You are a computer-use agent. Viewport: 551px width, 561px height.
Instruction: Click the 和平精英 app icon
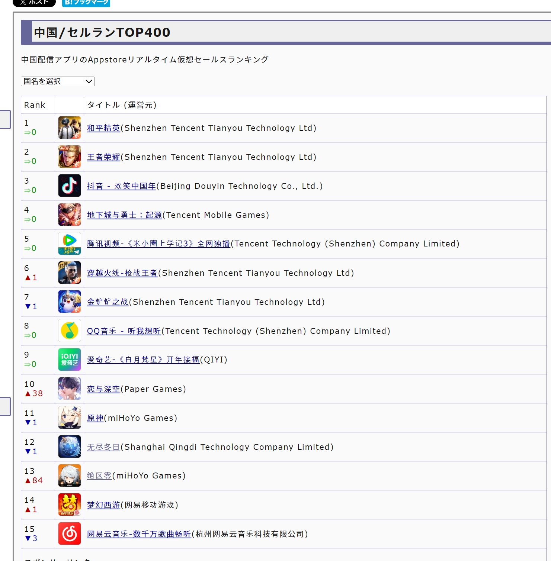70,128
